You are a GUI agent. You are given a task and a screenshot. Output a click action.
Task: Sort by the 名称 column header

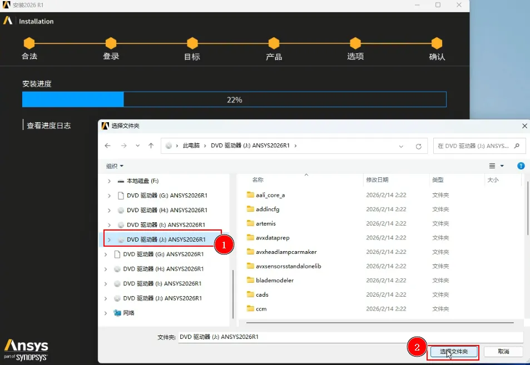258,179
